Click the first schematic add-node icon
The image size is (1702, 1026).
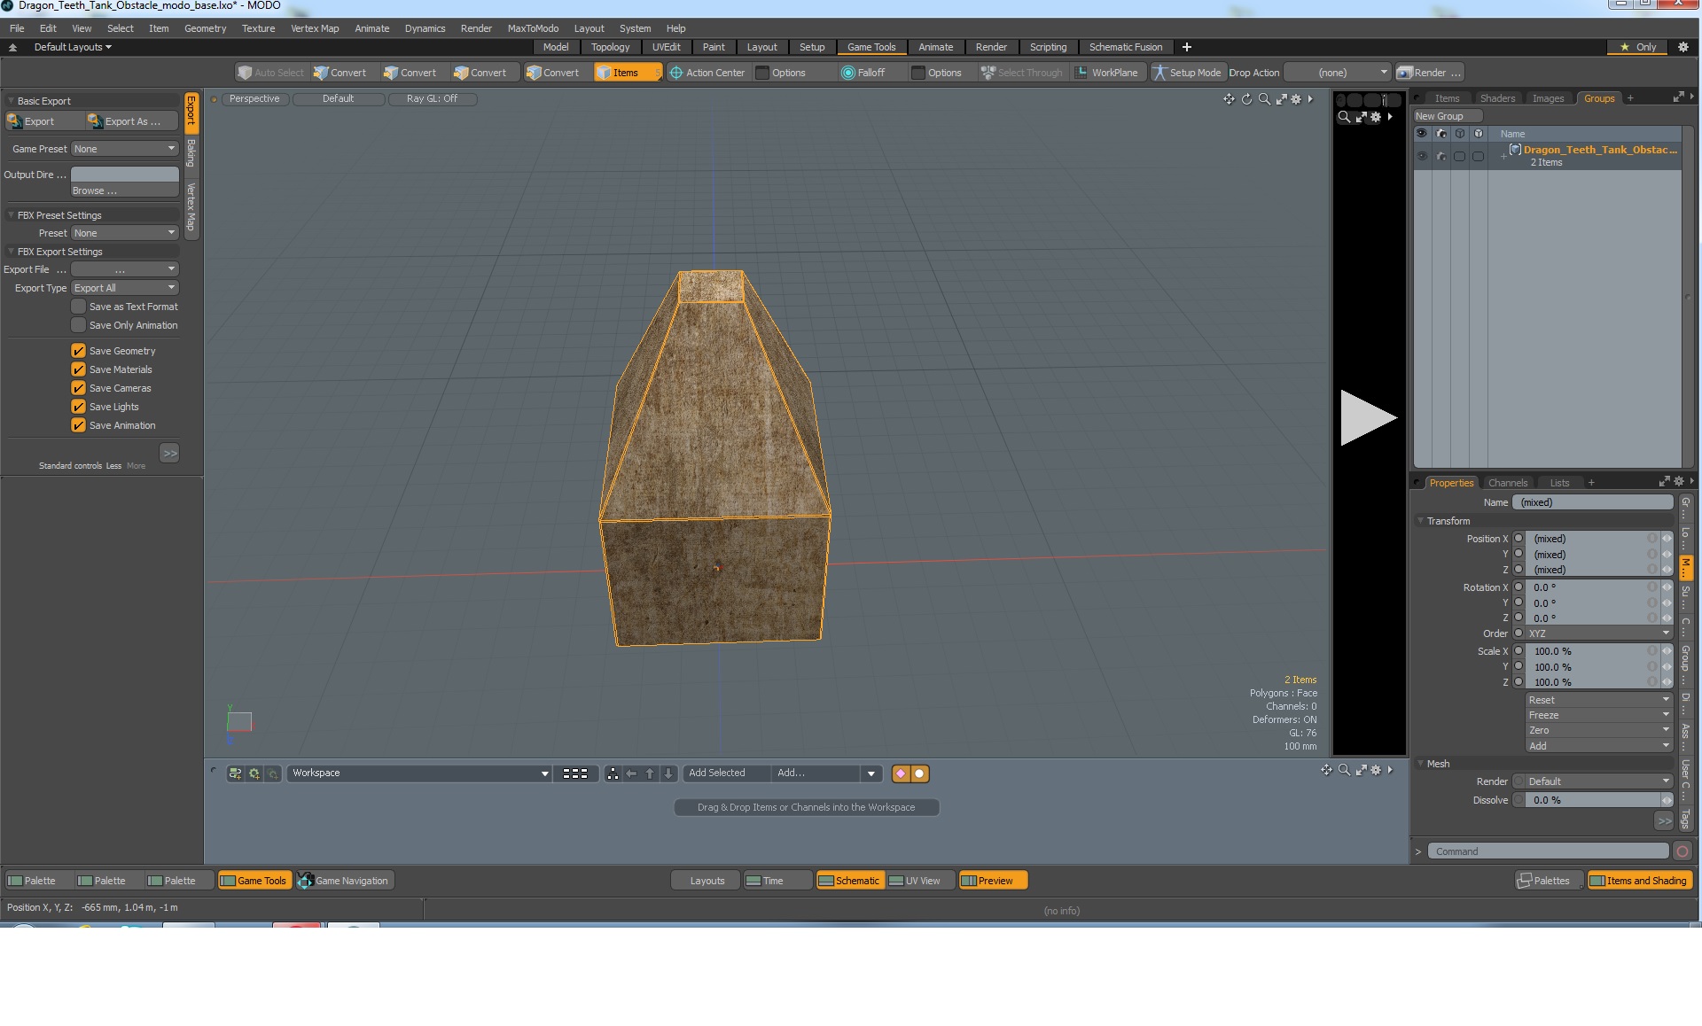coord(235,773)
